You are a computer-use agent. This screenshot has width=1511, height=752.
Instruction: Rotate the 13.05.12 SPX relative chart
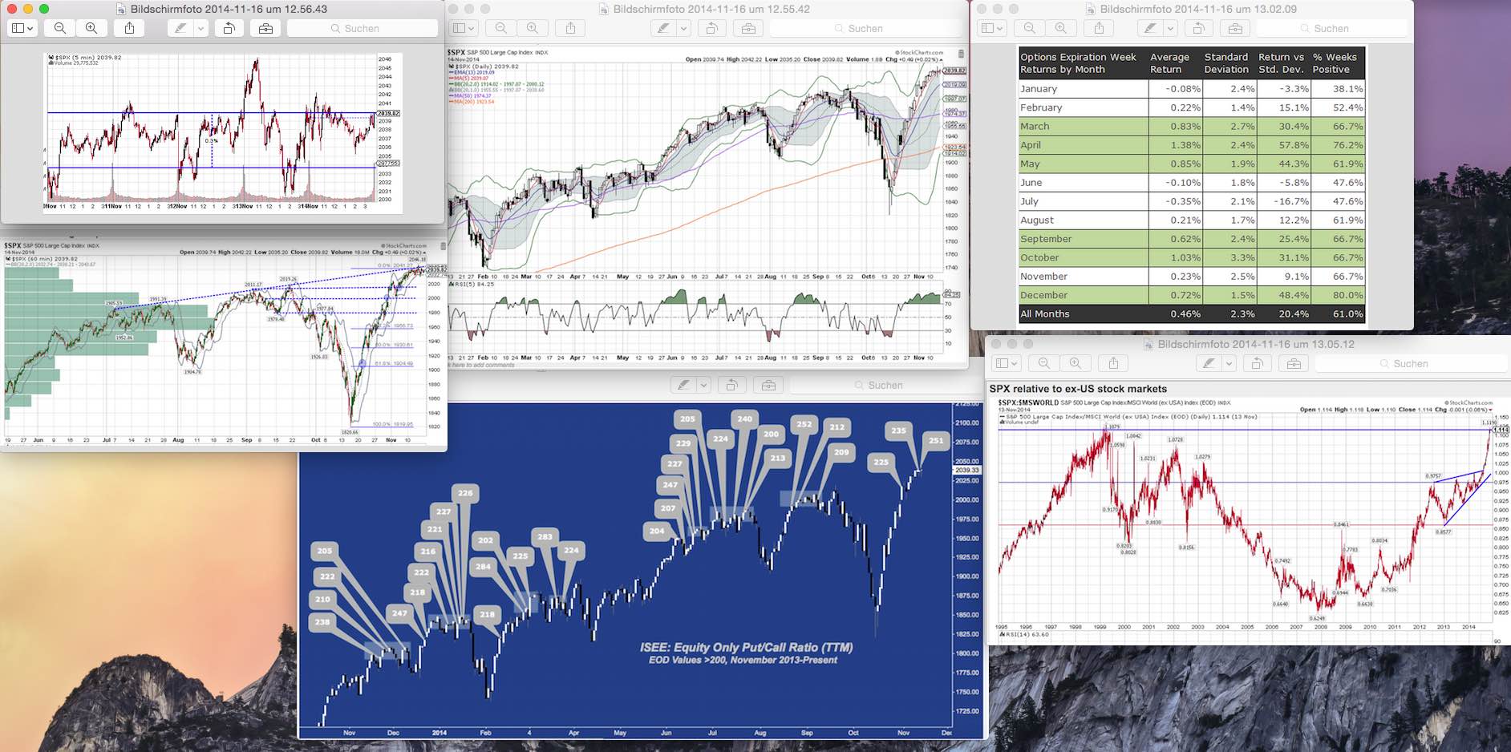coord(1258,362)
